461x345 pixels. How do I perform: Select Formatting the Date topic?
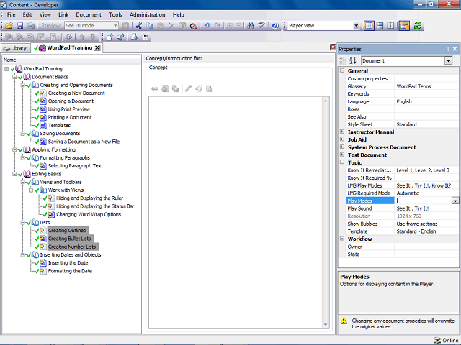(x=70, y=271)
